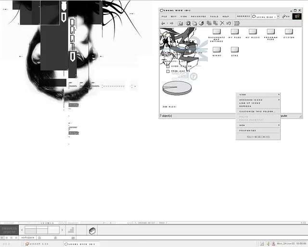Open the Documents and Settings folder
Screen dimensions: 308x247
click(217, 32)
